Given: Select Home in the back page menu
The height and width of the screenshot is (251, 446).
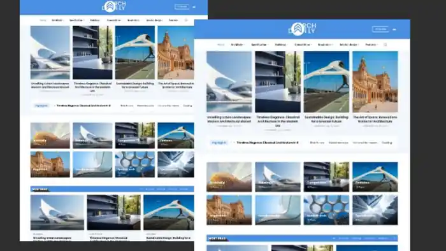Looking at the screenshot, I should tap(43, 20).
